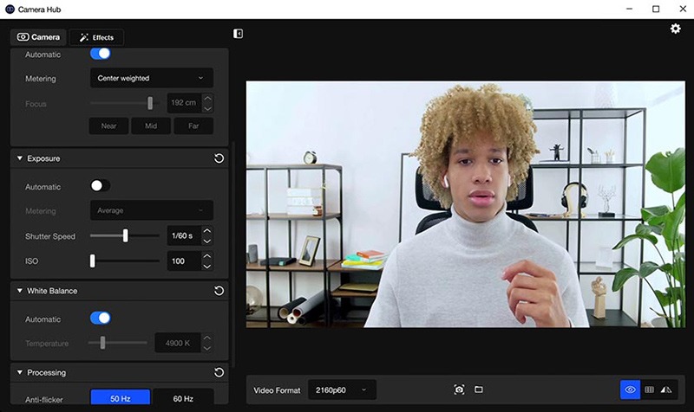Viewport: 694px width, 412px height.
Task: Reset the Processing section
Action: point(219,373)
